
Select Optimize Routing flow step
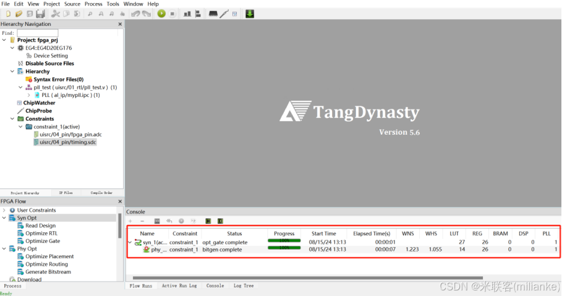pyautogui.click(x=46, y=264)
